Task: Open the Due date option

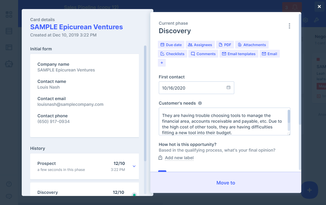Action: click(171, 45)
